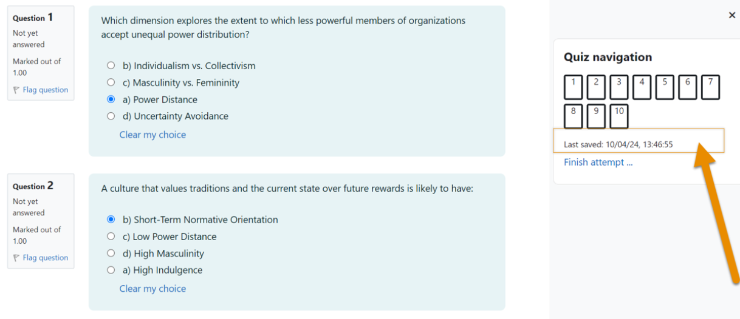Screen dimensions: 740x319
Task: Navigate to question 7 box
Action: (x=710, y=87)
